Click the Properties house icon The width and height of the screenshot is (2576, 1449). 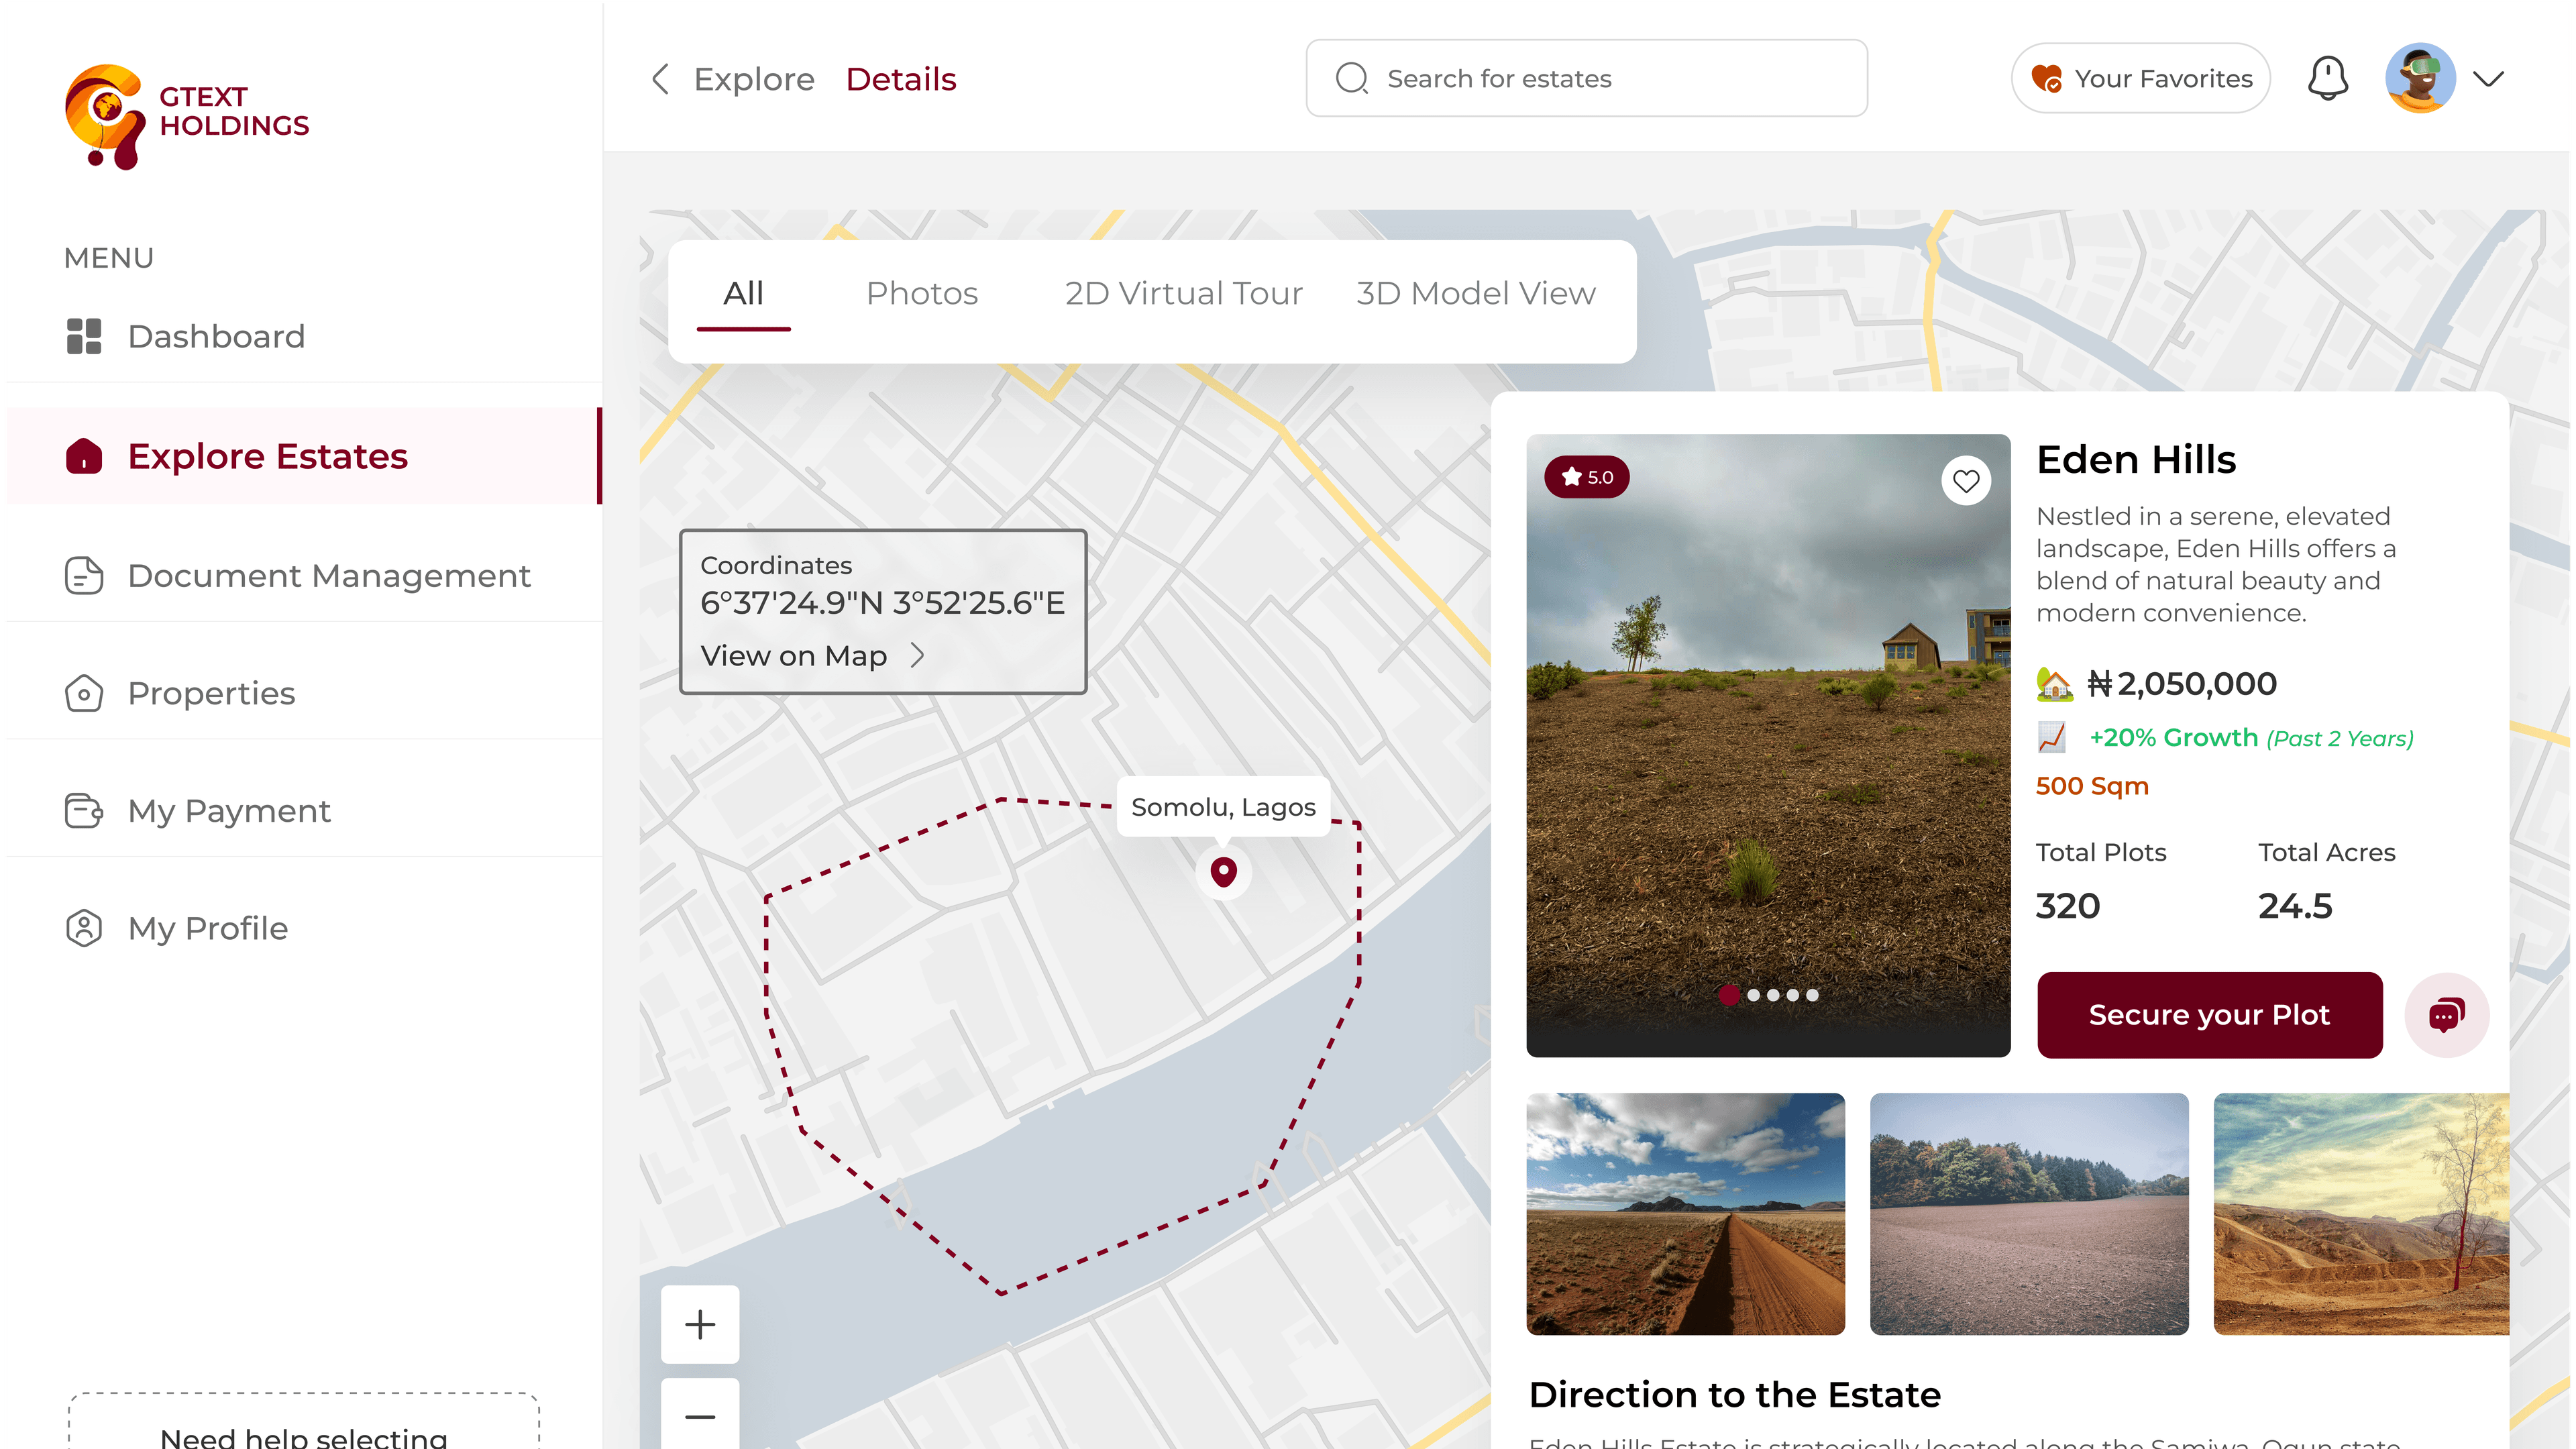[84, 693]
